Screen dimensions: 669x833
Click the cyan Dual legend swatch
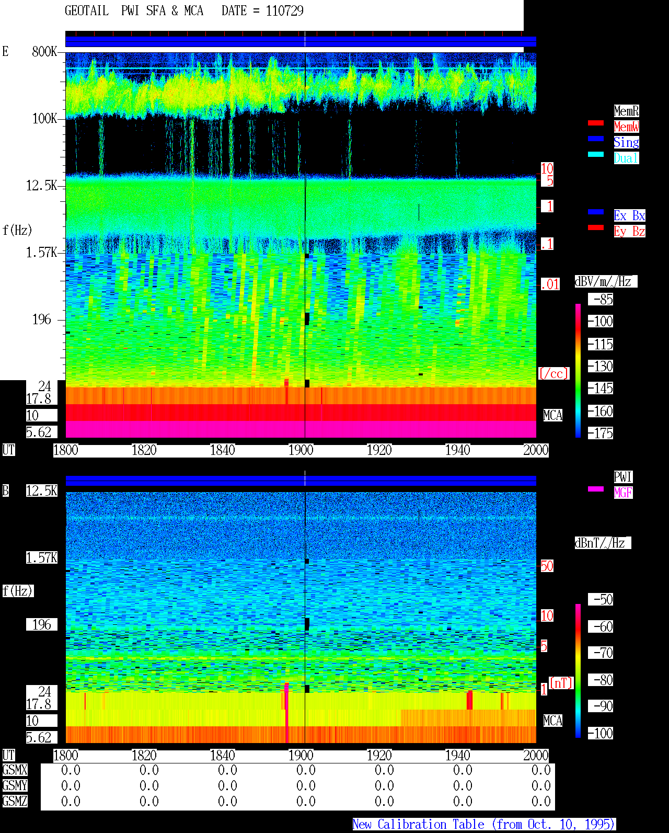coord(596,154)
